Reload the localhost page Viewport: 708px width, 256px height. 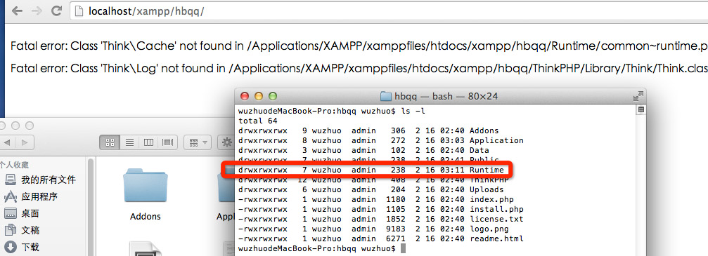click(56, 11)
